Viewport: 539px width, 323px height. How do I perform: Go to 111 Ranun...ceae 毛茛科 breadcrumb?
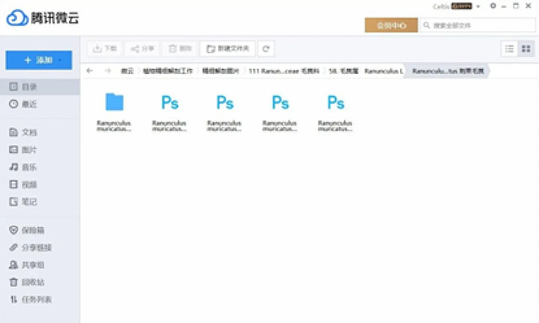point(284,71)
